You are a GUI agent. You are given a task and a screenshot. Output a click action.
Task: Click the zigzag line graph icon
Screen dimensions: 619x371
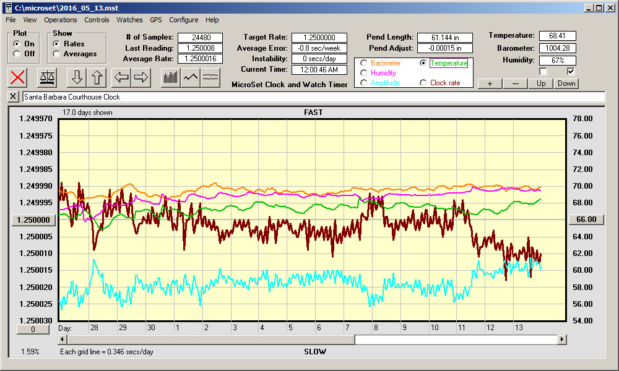tap(191, 77)
